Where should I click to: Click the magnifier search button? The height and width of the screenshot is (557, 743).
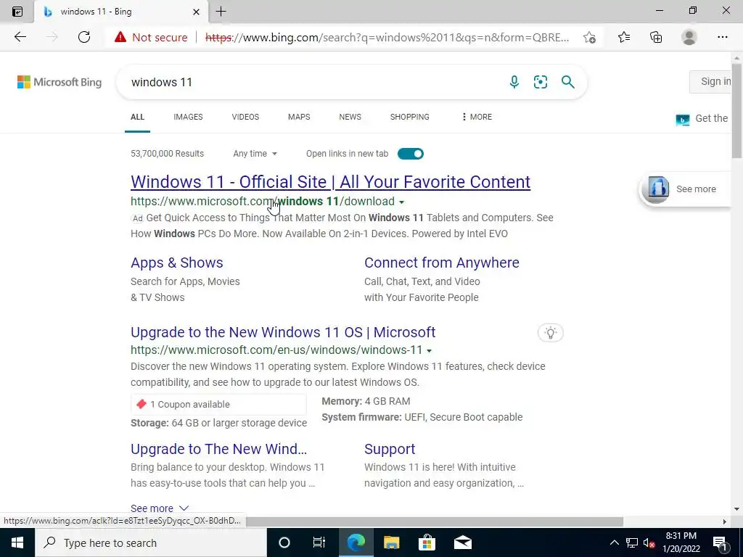tap(567, 82)
